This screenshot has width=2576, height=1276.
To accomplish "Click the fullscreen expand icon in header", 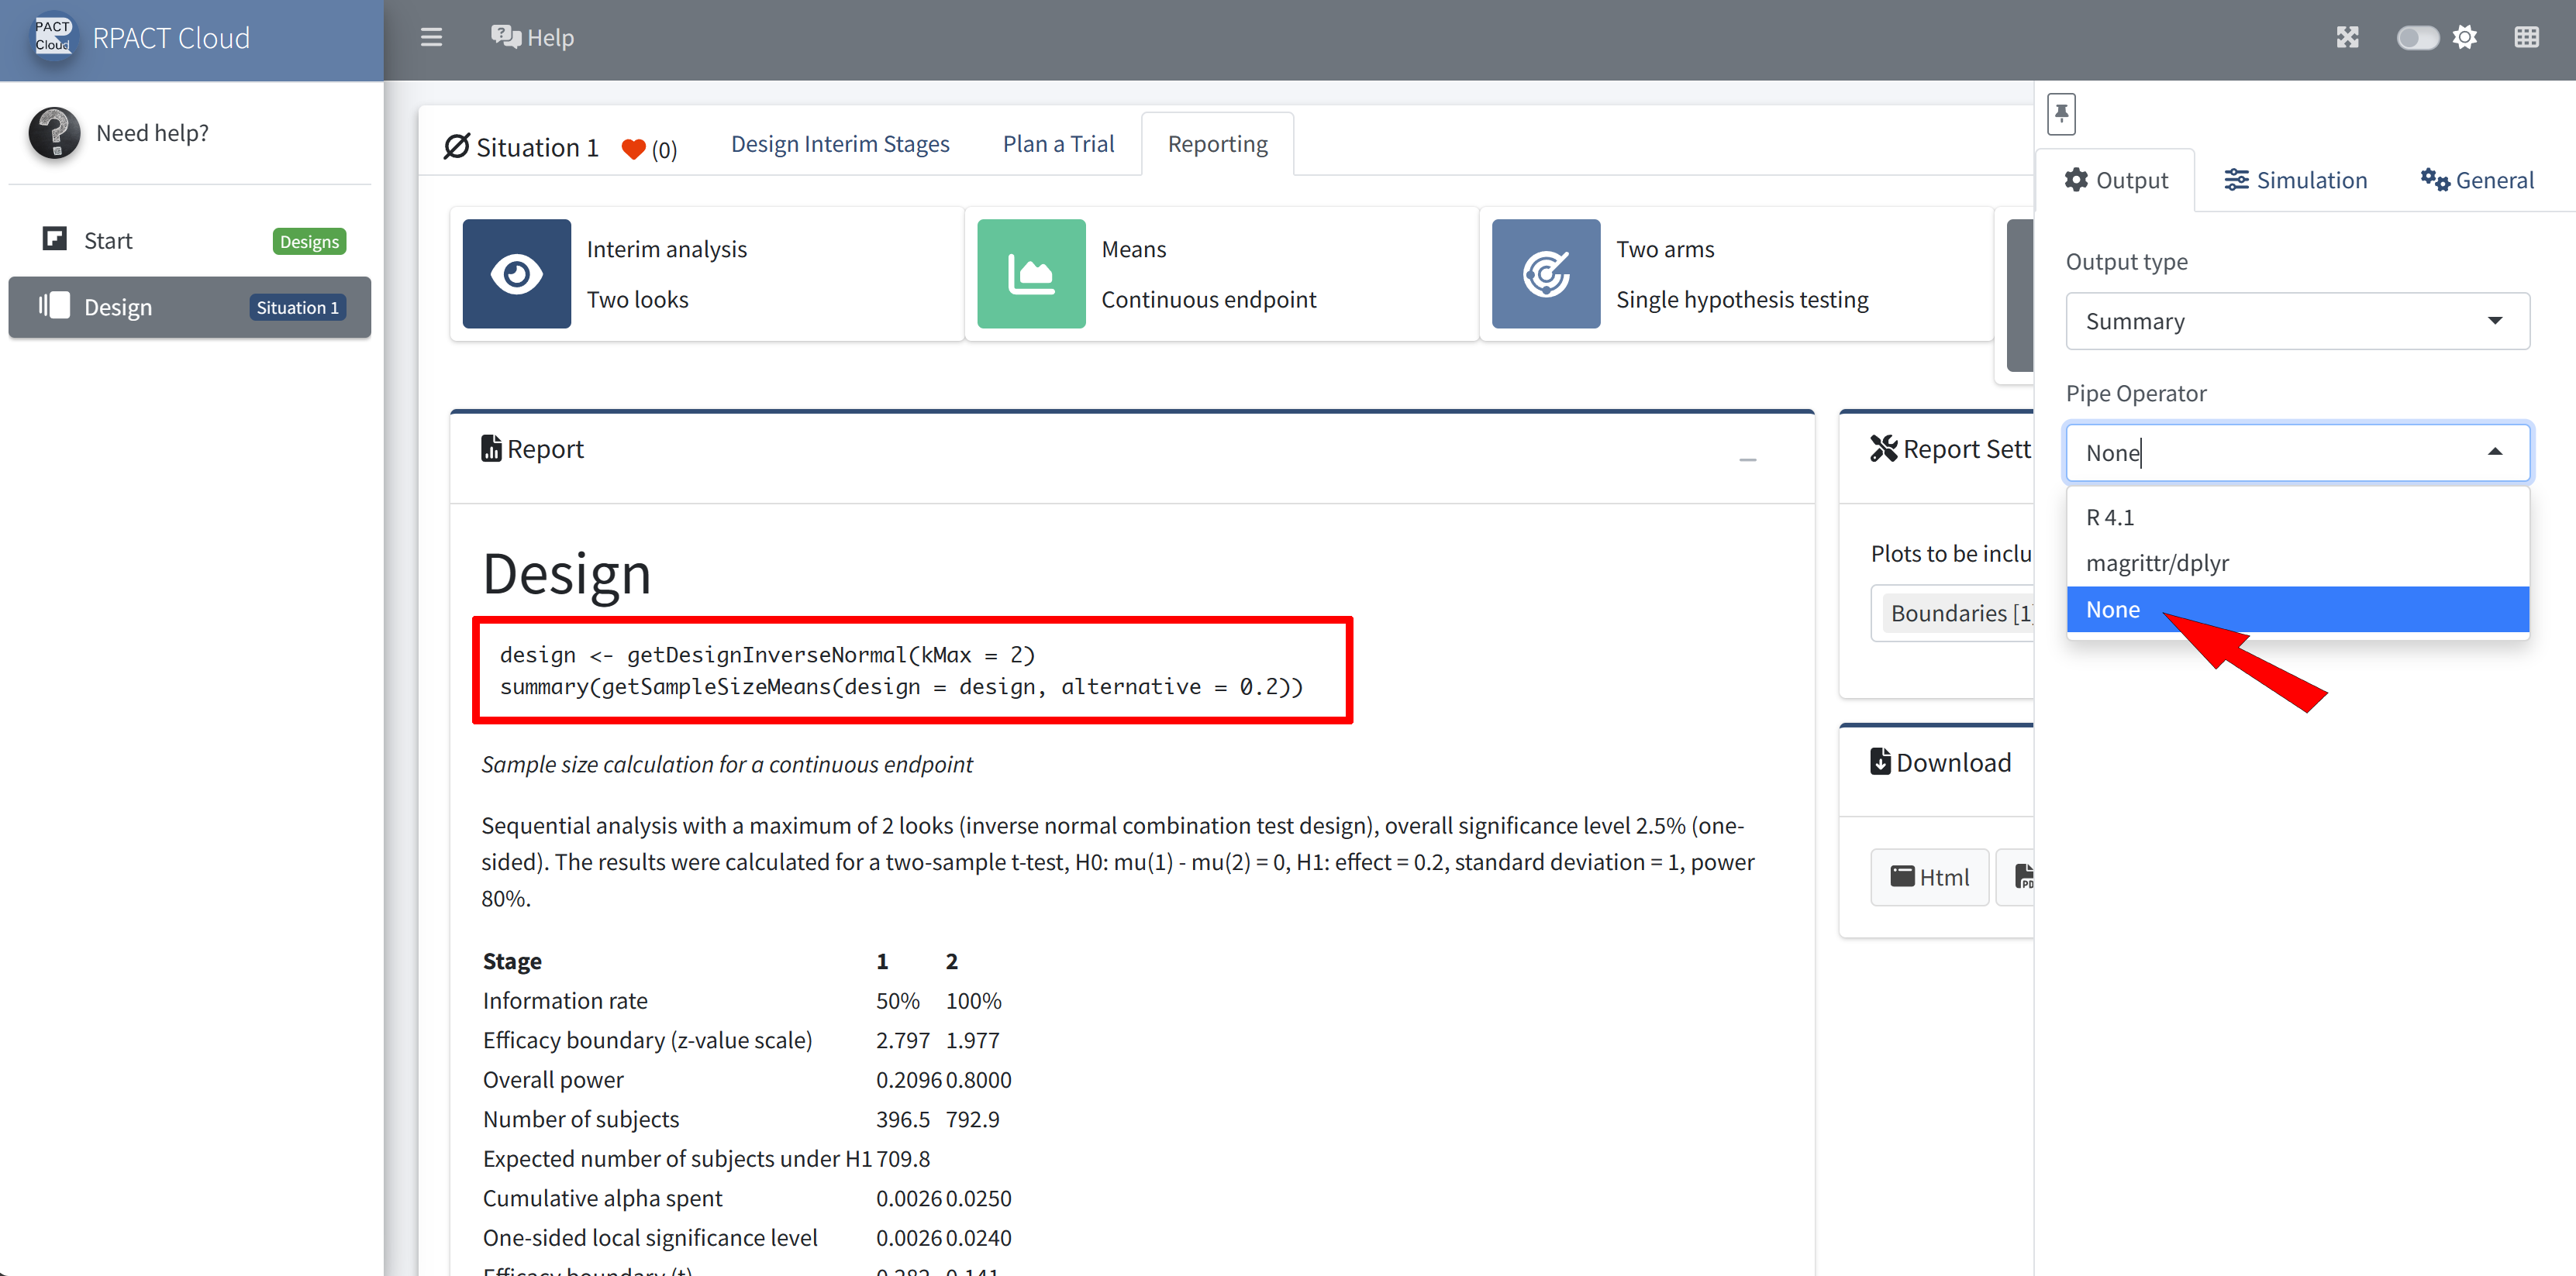I will coord(2347,38).
